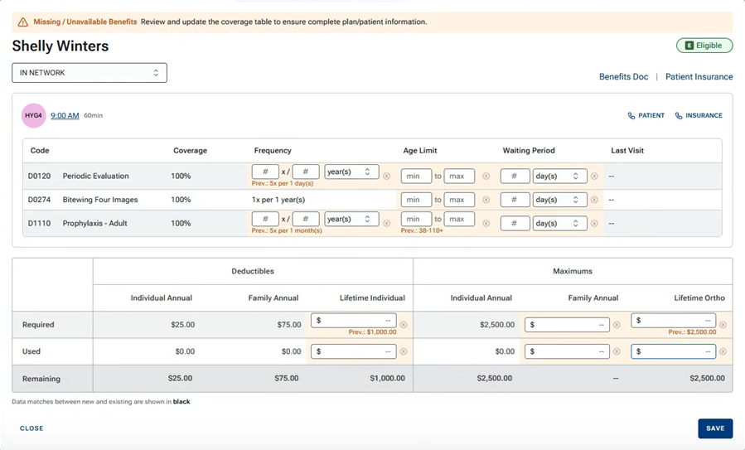Viewport: 745px width, 450px height.
Task: Click the Used Lifetime Ortho dollar field
Action: coord(673,351)
